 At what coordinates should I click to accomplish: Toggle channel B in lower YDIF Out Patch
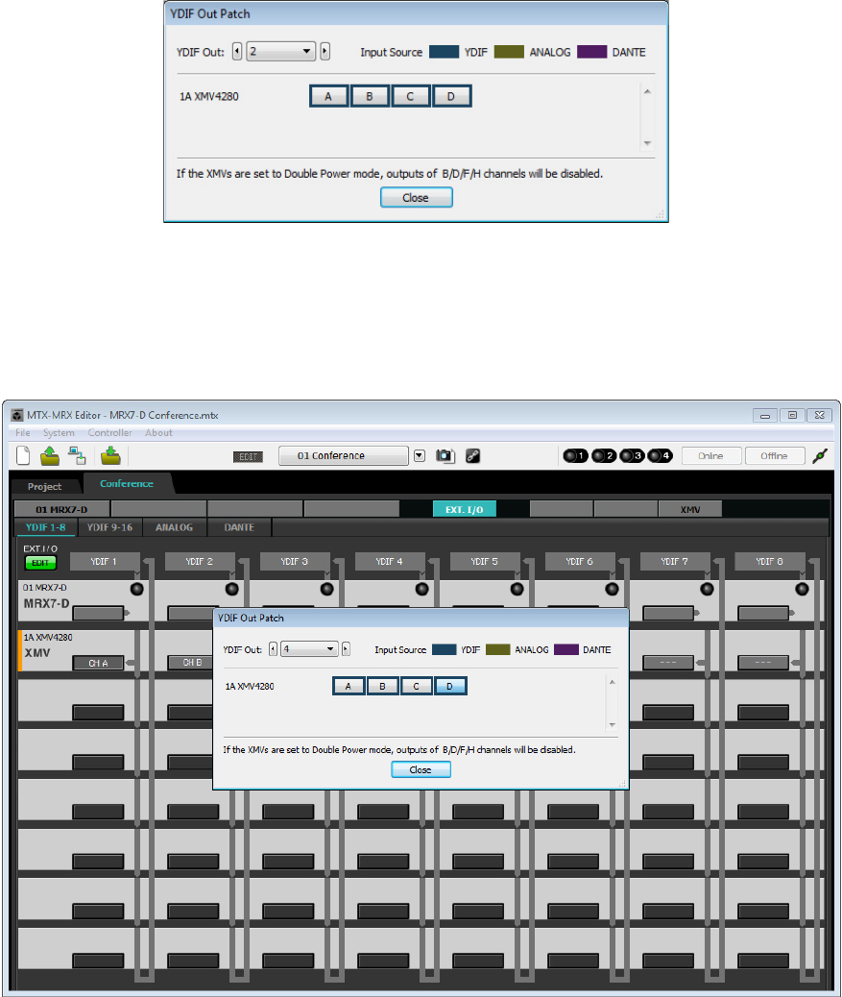(382, 686)
